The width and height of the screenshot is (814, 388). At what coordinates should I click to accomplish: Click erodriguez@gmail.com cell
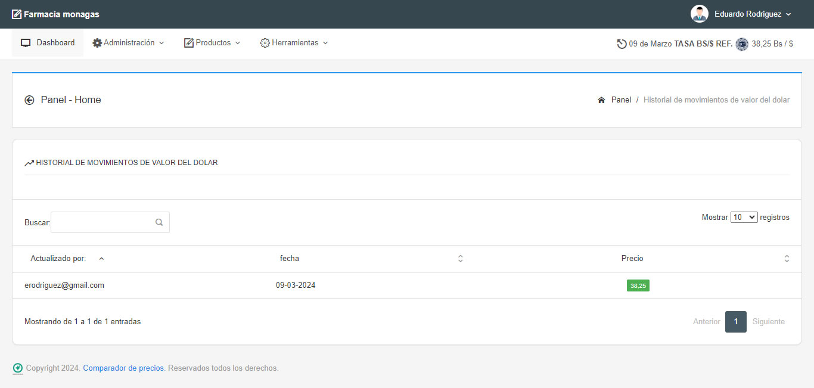tap(64, 285)
